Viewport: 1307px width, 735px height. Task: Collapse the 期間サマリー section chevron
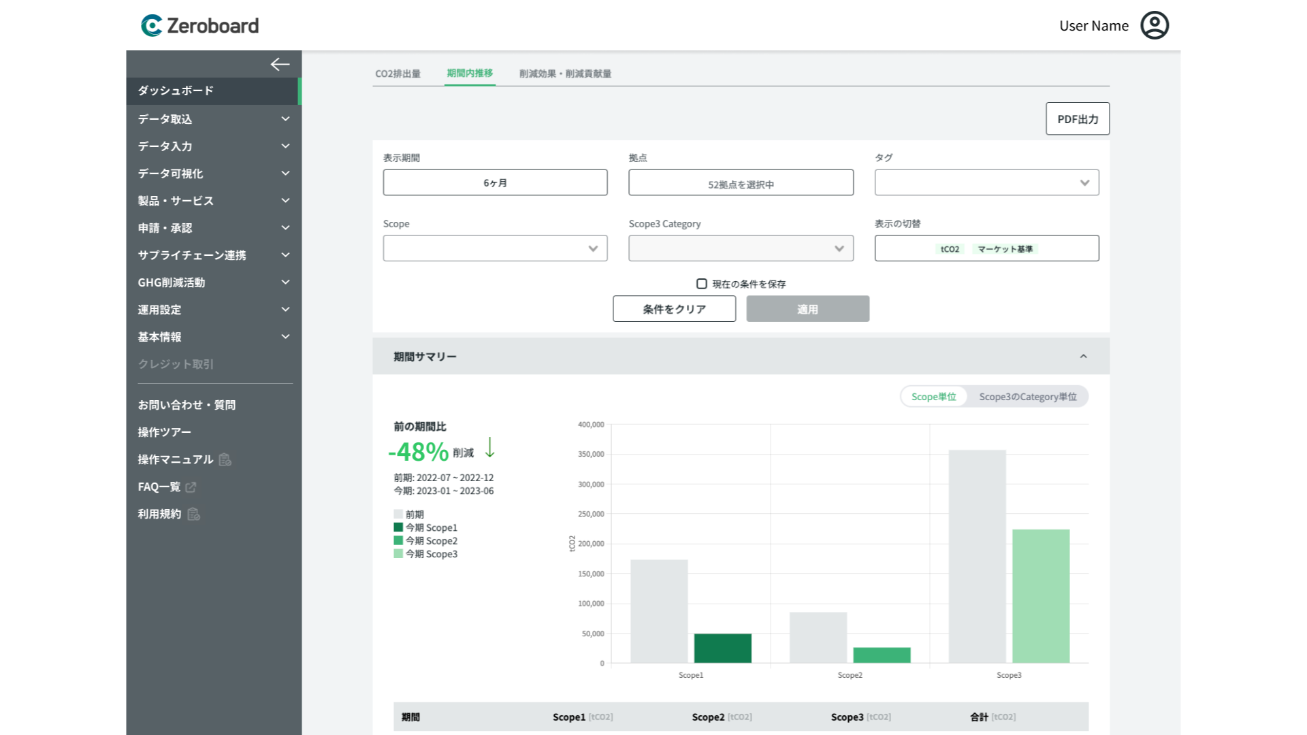[1083, 357]
